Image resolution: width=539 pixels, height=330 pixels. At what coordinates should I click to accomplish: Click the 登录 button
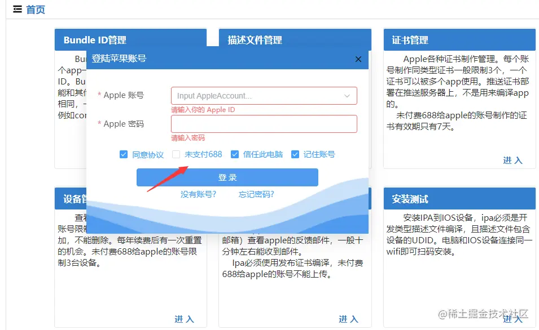click(x=227, y=177)
